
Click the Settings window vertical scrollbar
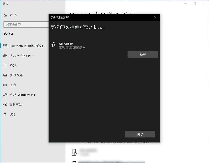click(208, 52)
